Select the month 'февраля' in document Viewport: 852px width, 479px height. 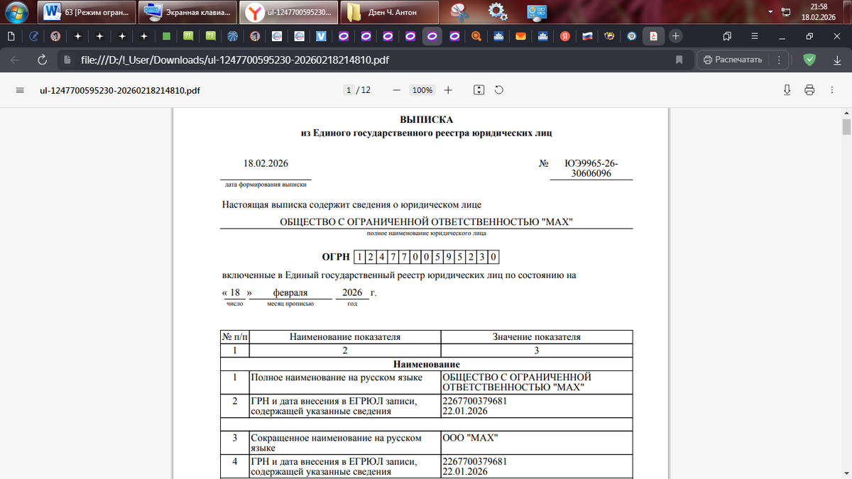tap(290, 293)
